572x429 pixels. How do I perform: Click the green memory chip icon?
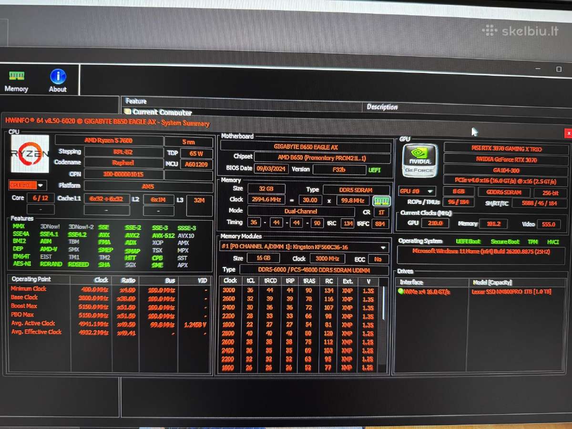click(x=381, y=200)
